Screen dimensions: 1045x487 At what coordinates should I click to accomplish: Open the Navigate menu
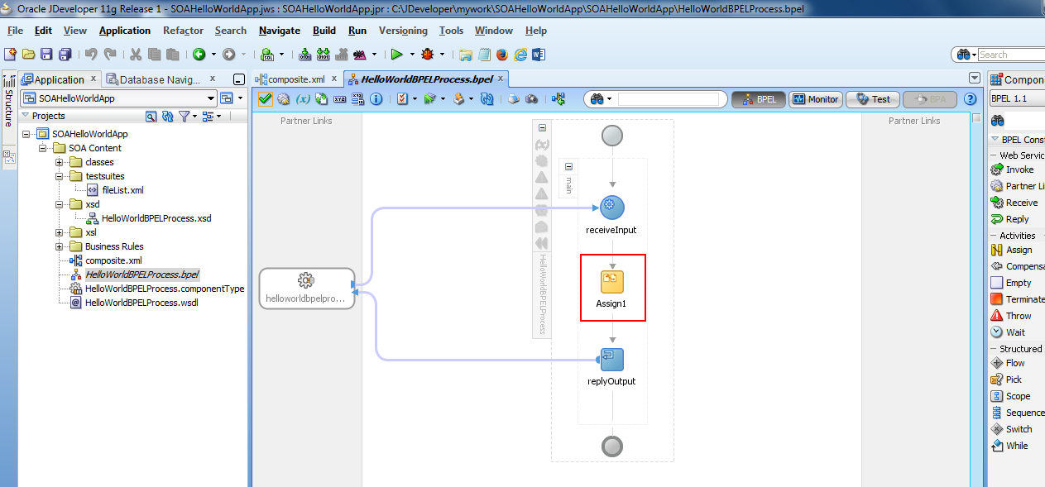279,31
